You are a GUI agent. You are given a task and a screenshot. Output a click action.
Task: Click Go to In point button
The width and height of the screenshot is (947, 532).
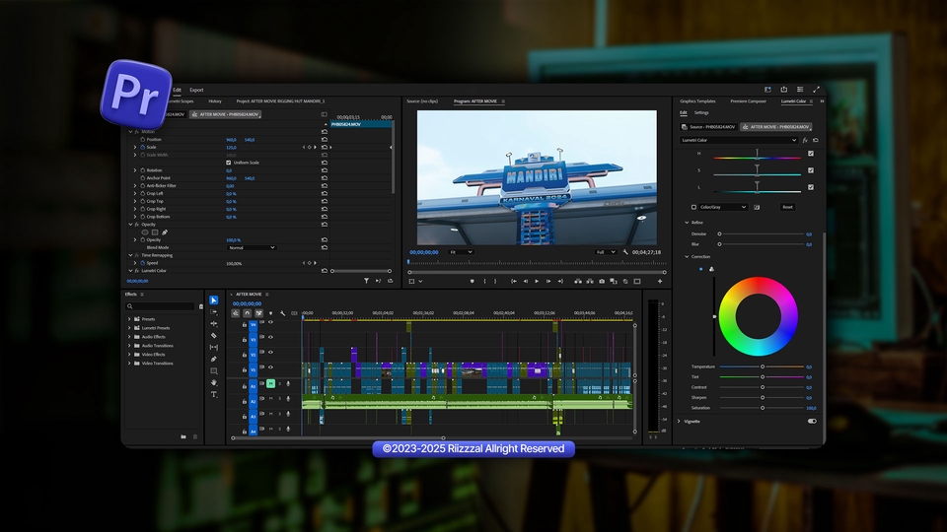click(513, 281)
